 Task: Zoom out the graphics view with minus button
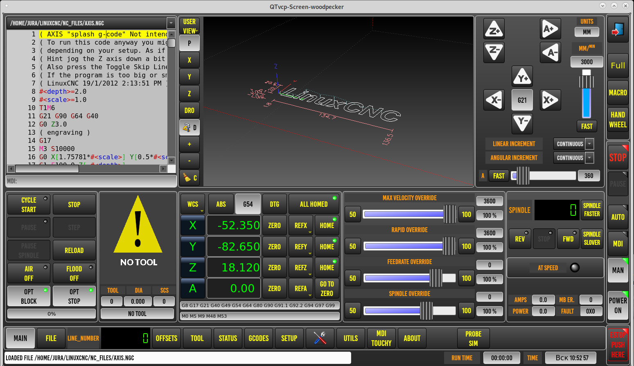[x=190, y=161]
